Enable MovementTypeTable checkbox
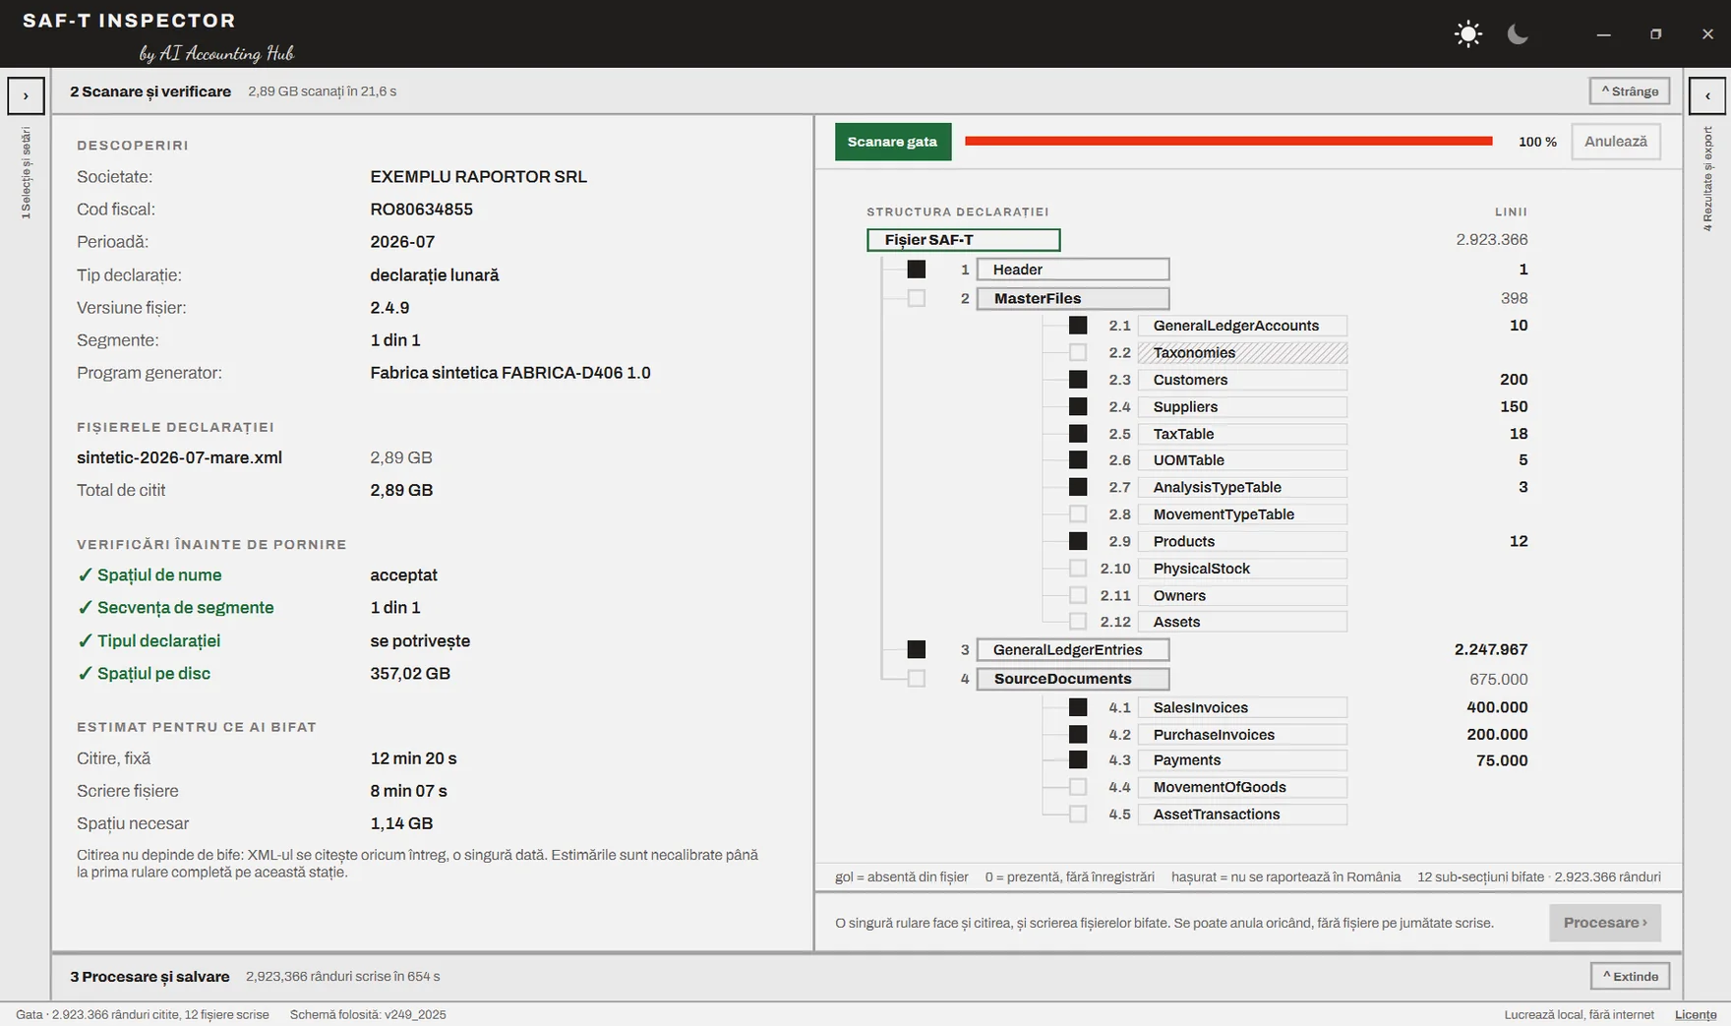Viewport: 1731px width, 1026px height. [x=1078, y=513]
